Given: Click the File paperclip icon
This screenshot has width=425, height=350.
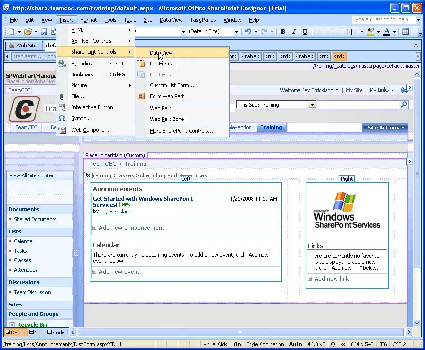Looking at the screenshot, I should pyautogui.click(x=62, y=96).
